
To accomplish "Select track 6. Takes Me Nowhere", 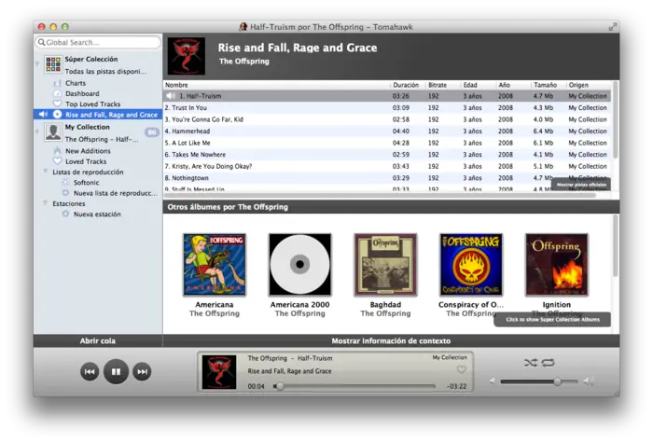I will 387,154.
